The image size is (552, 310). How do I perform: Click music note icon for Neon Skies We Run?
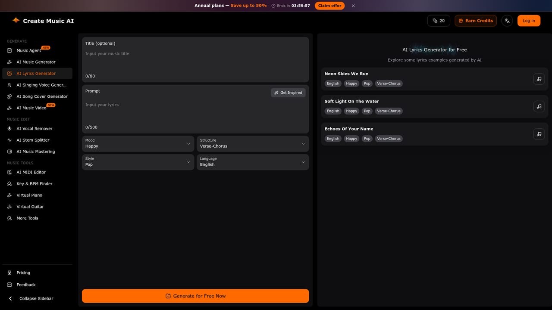(x=539, y=79)
